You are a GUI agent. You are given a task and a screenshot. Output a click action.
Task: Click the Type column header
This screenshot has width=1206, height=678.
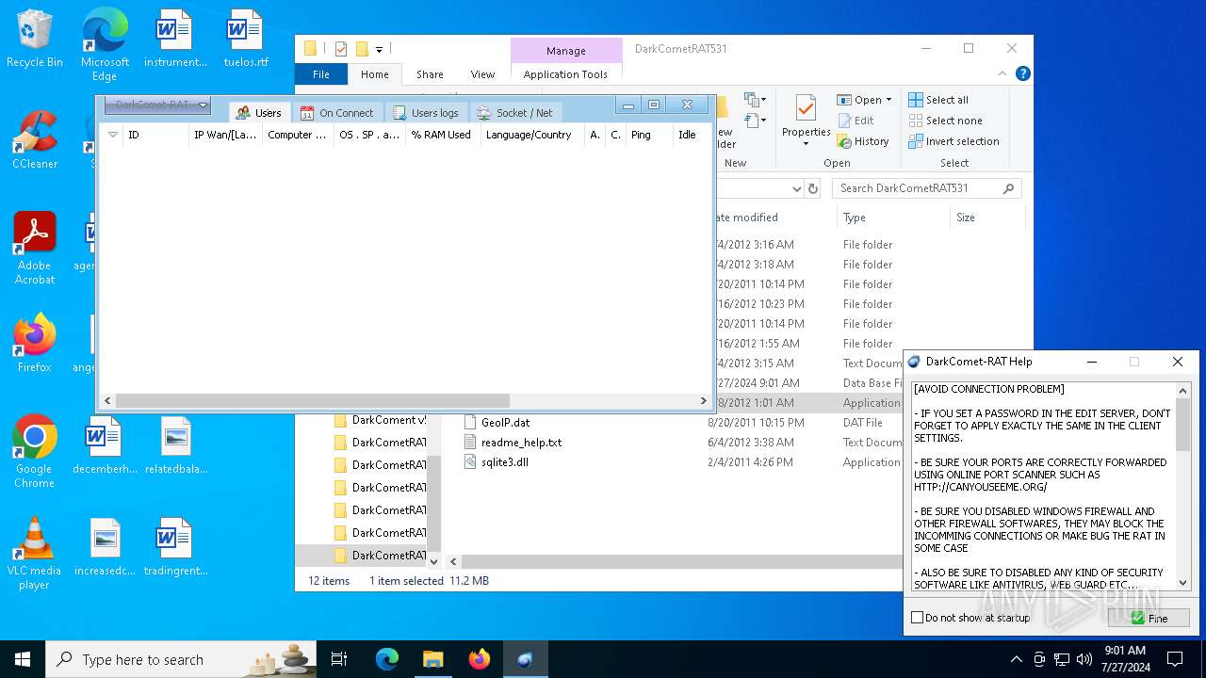pos(895,218)
